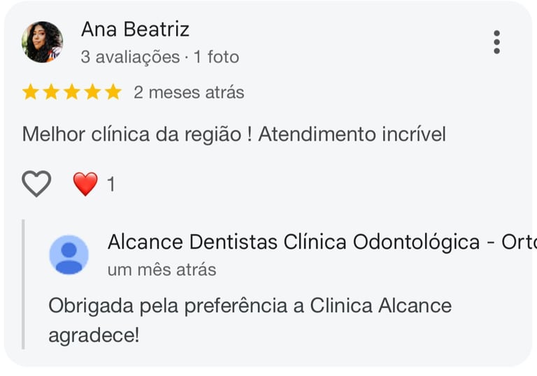Click the red heart reaction emoji
The width and height of the screenshot is (537, 376).
pos(85,184)
